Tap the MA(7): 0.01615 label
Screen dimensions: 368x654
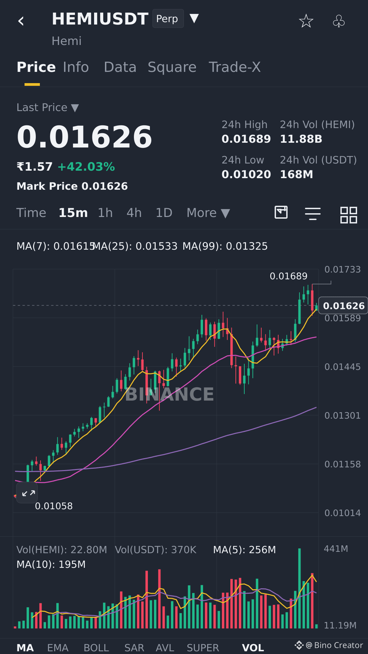tap(56, 246)
